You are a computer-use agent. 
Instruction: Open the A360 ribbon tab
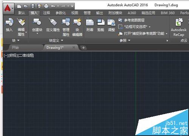click(132, 13)
